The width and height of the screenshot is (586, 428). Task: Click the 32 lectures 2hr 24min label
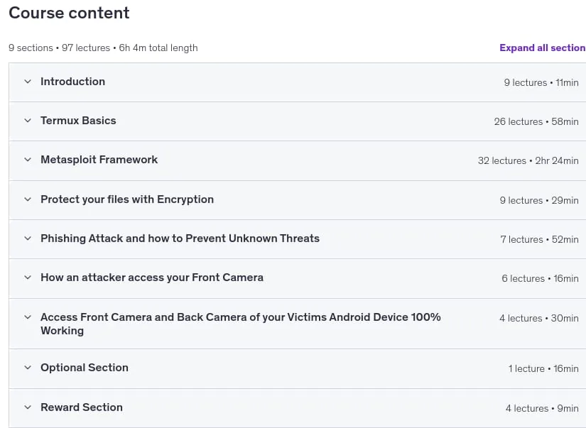pos(528,160)
